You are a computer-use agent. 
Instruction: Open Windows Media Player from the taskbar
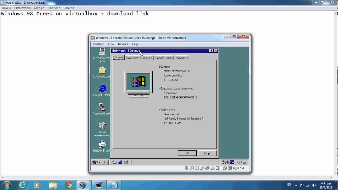37,185
